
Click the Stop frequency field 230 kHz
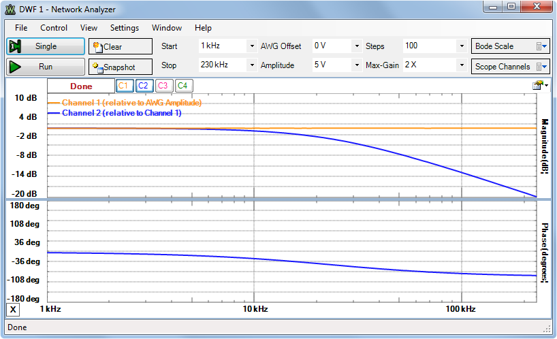[223, 65]
